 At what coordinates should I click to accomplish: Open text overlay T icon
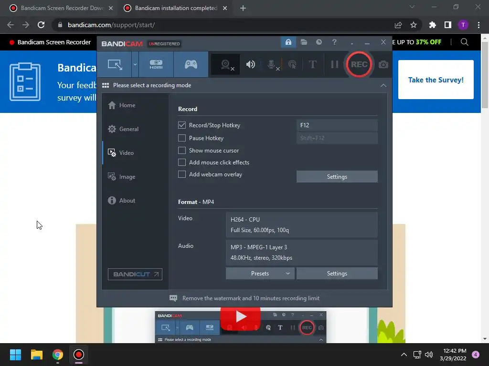[x=312, y=64]
